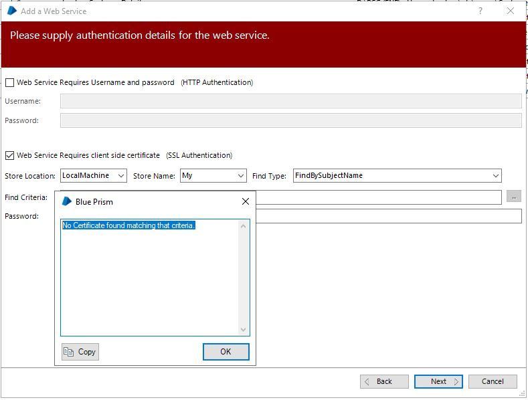Open the Find Type dropdown
The height and width of the screenshot is (400, 528).
pos(495,176)
